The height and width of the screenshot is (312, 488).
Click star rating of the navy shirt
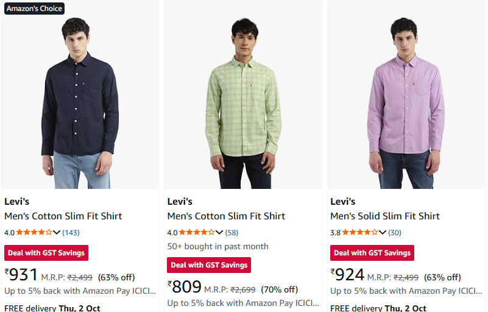(34, 232)
